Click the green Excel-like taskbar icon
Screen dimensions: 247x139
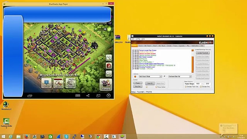pyautogui.click(x=50, y=136)
